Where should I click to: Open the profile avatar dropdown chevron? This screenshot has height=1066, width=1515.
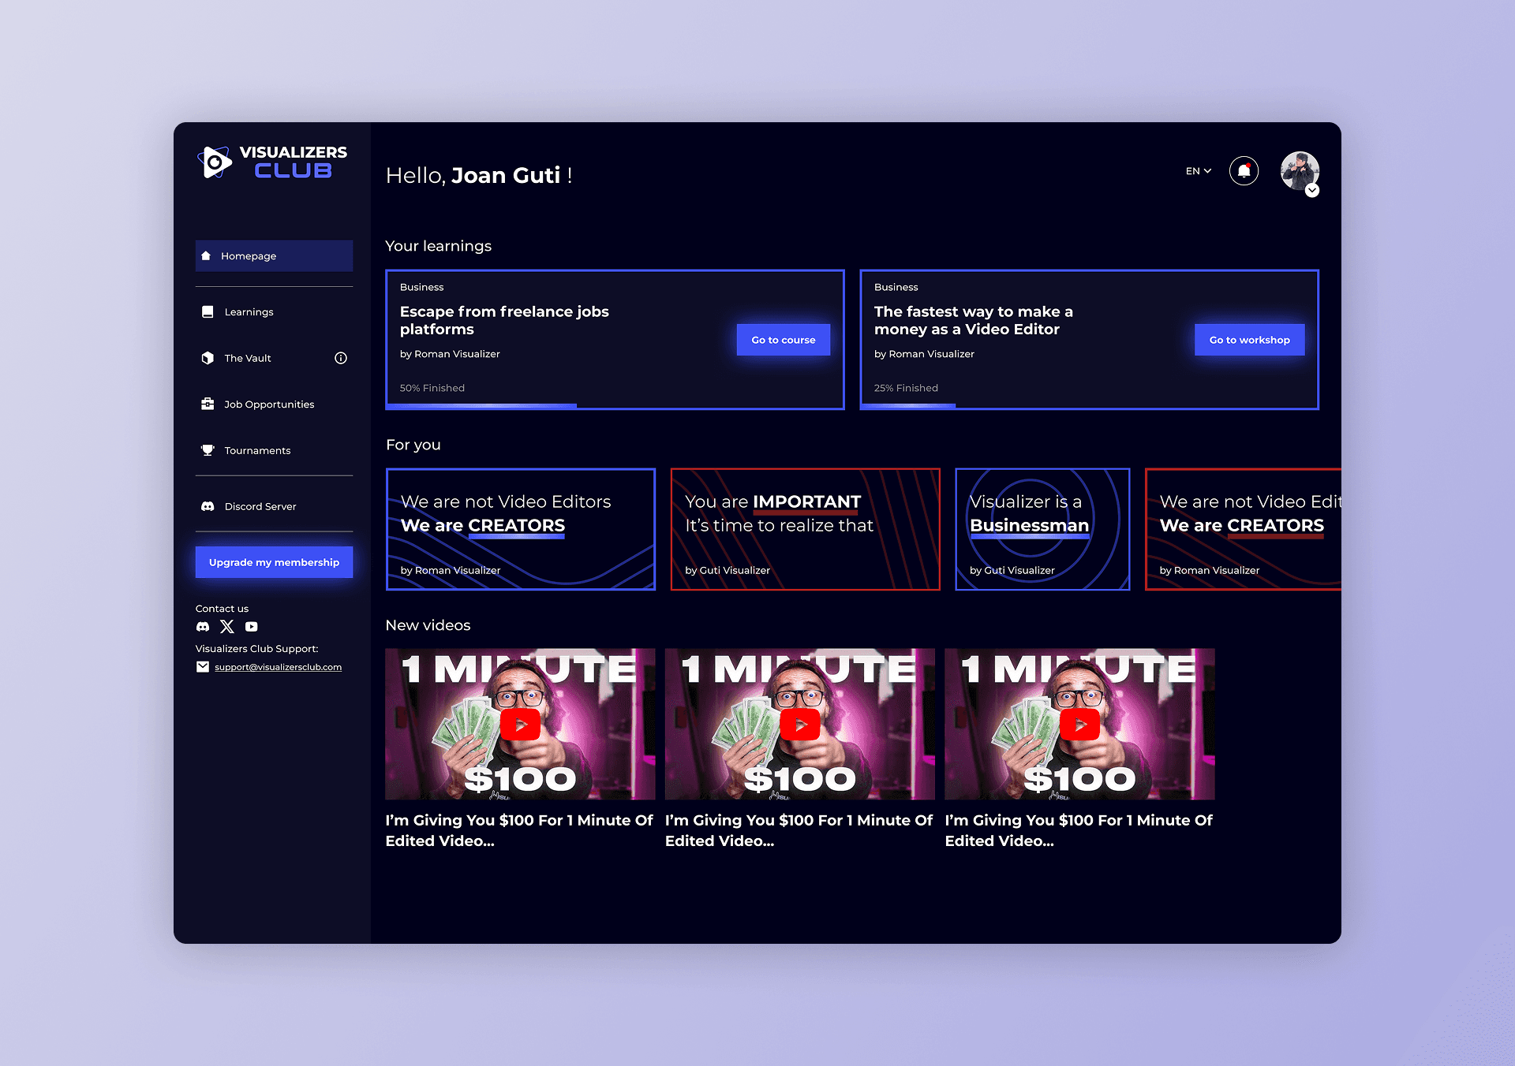point(1311,191)
